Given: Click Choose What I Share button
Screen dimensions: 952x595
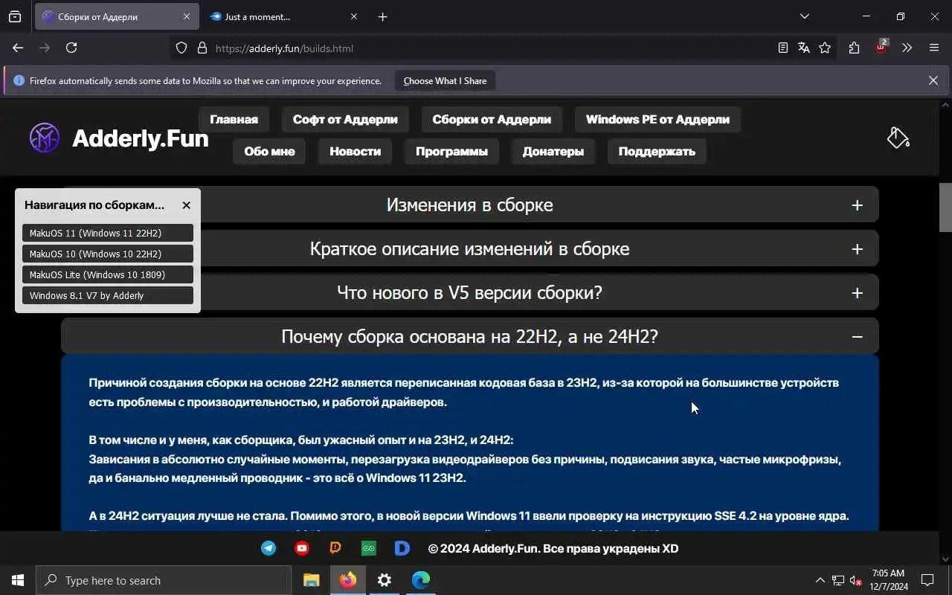Looking at the screenshot, I should pos(445,80).
